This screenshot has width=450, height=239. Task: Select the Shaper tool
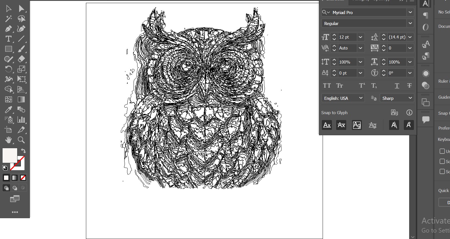point(8,59)
